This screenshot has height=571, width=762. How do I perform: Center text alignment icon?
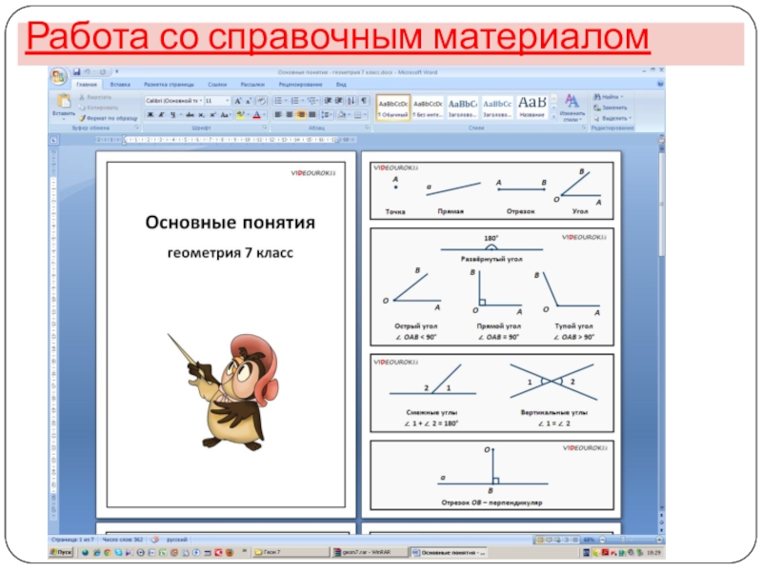pyautogui.click(x=290, y=115)
